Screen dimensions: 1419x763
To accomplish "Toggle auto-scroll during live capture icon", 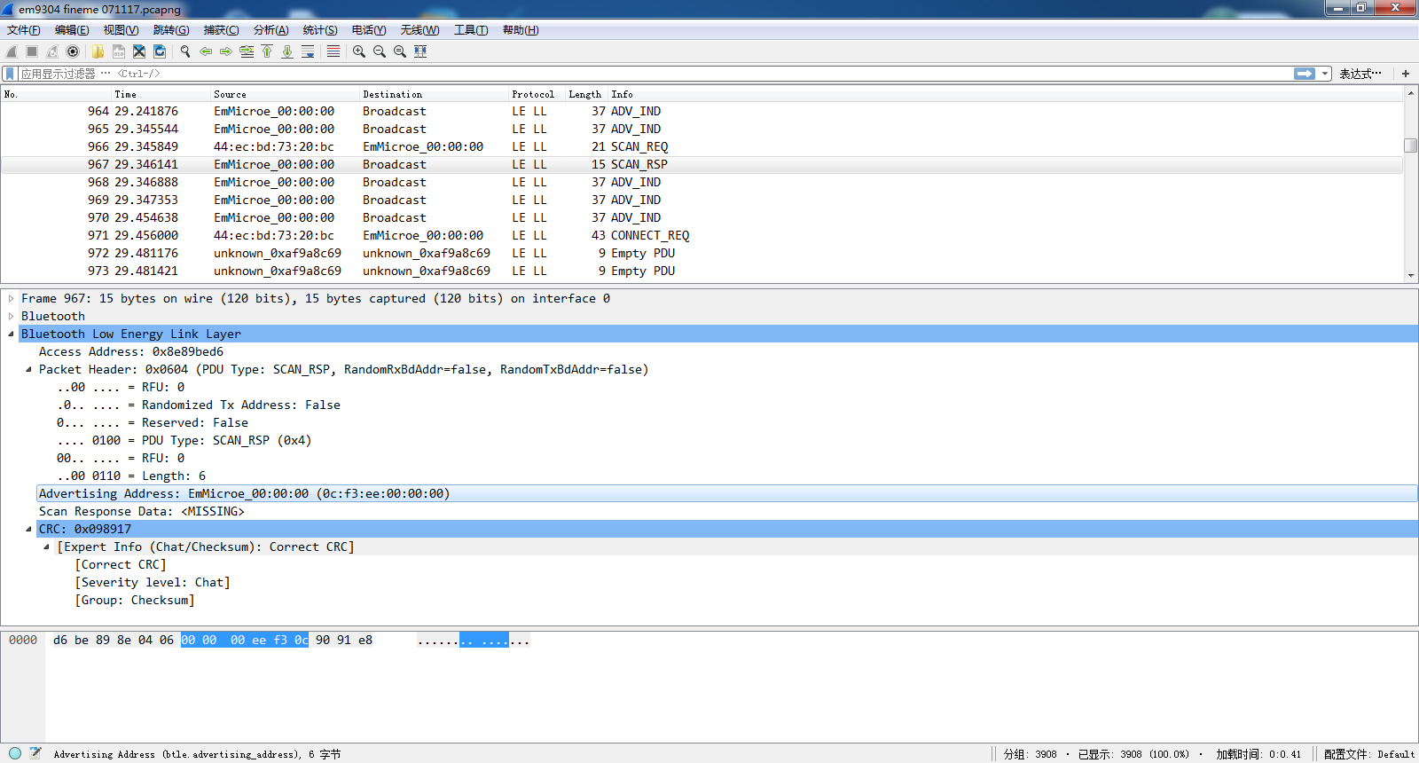I will coord(308,51).
